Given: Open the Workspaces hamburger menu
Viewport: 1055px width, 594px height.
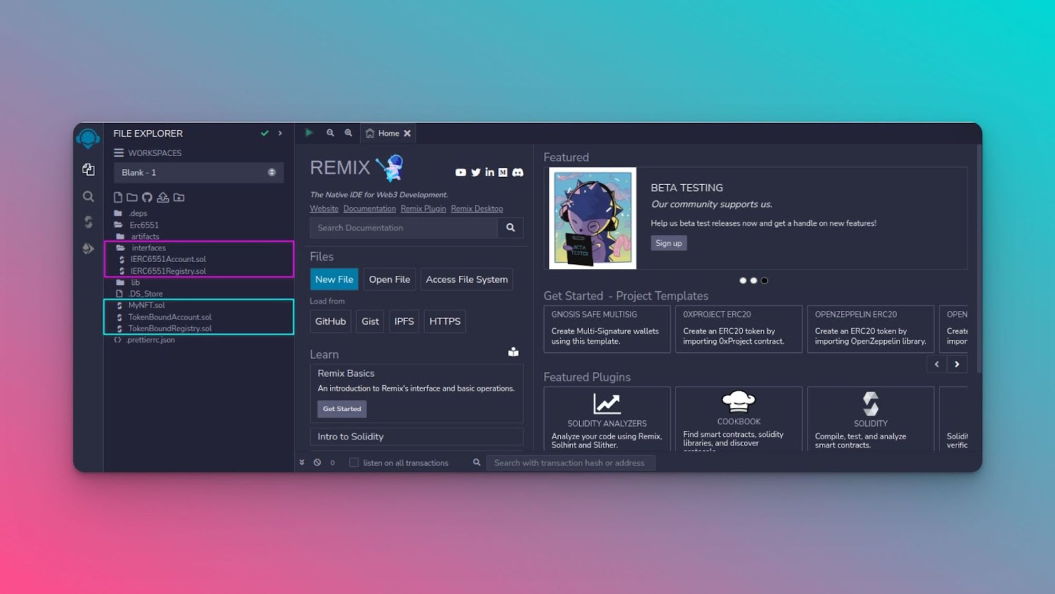Looking at the screenshot, I should click(x=119, y=152).
